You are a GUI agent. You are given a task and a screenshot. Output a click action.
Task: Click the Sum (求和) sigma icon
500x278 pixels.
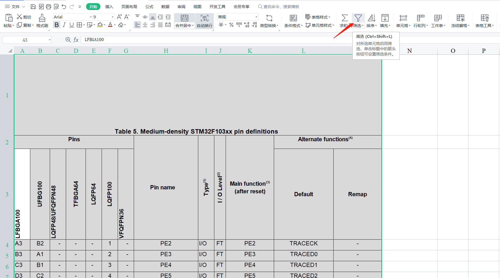[344, 18]
